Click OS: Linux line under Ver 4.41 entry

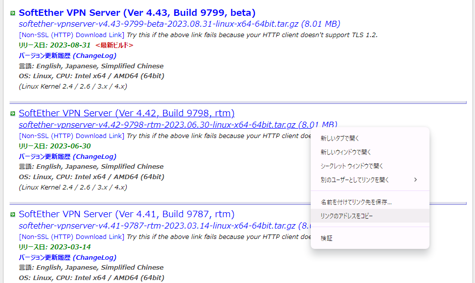pyautogui.click(x=92, y=278)
